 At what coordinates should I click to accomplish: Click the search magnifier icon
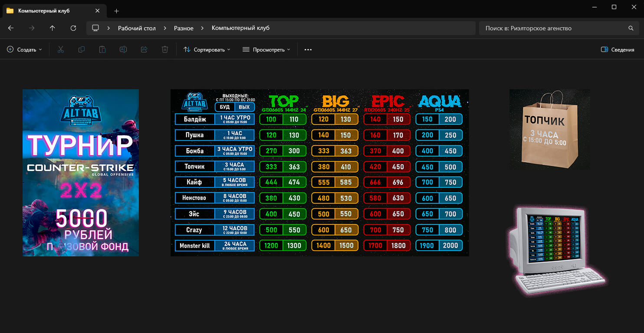tap(631, 28)
